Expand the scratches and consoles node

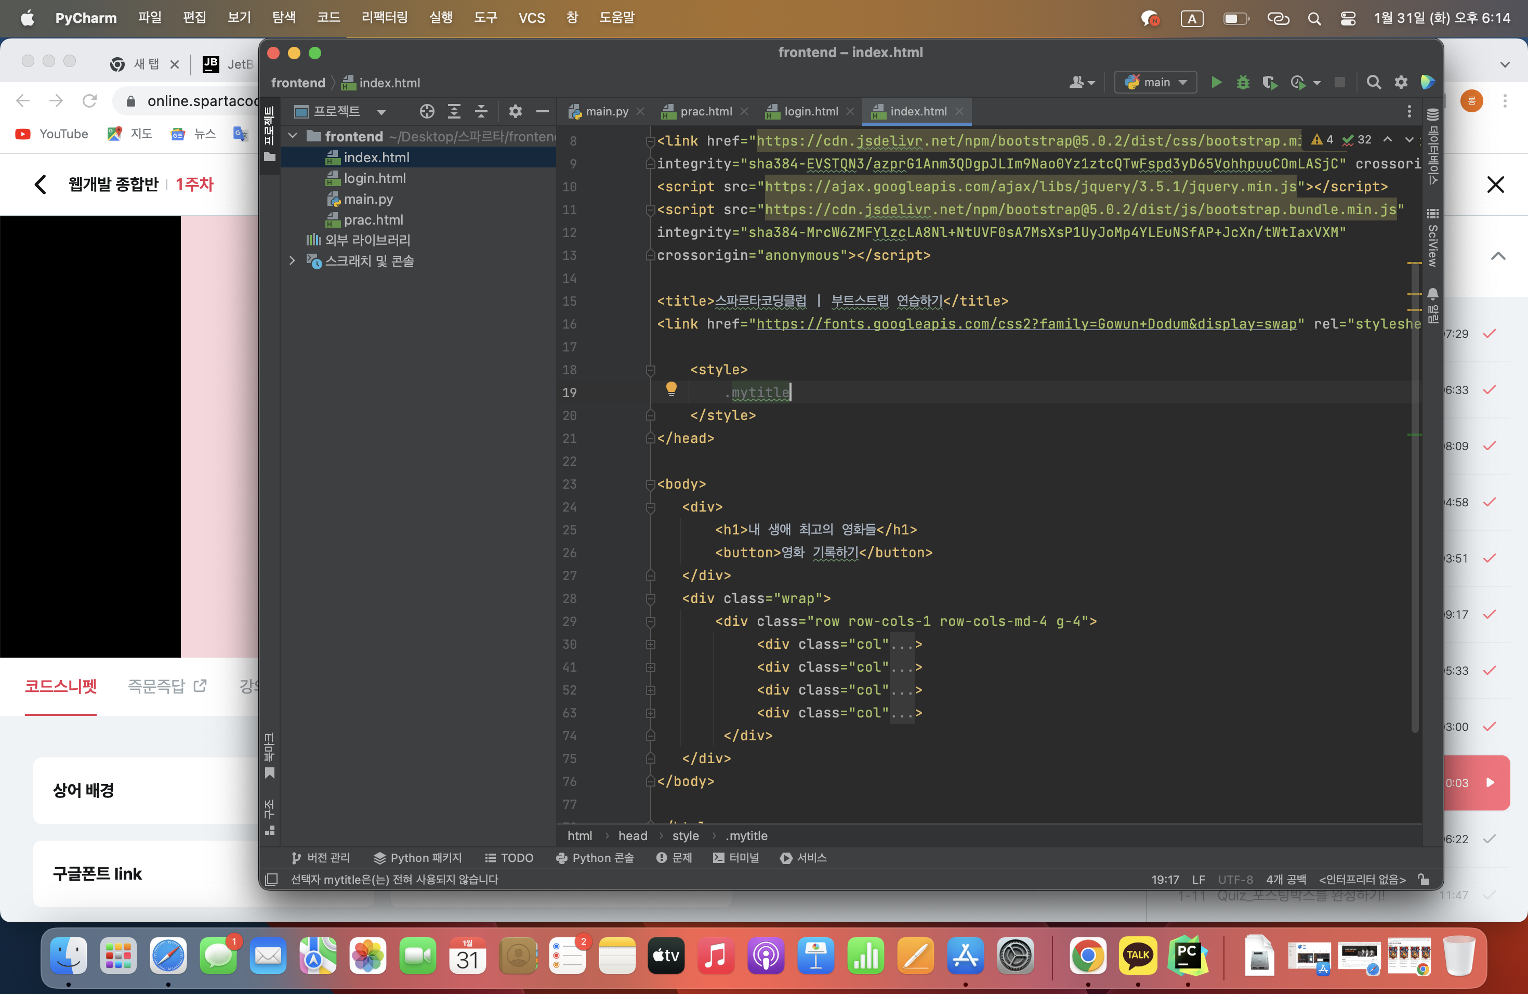[293, 260]
